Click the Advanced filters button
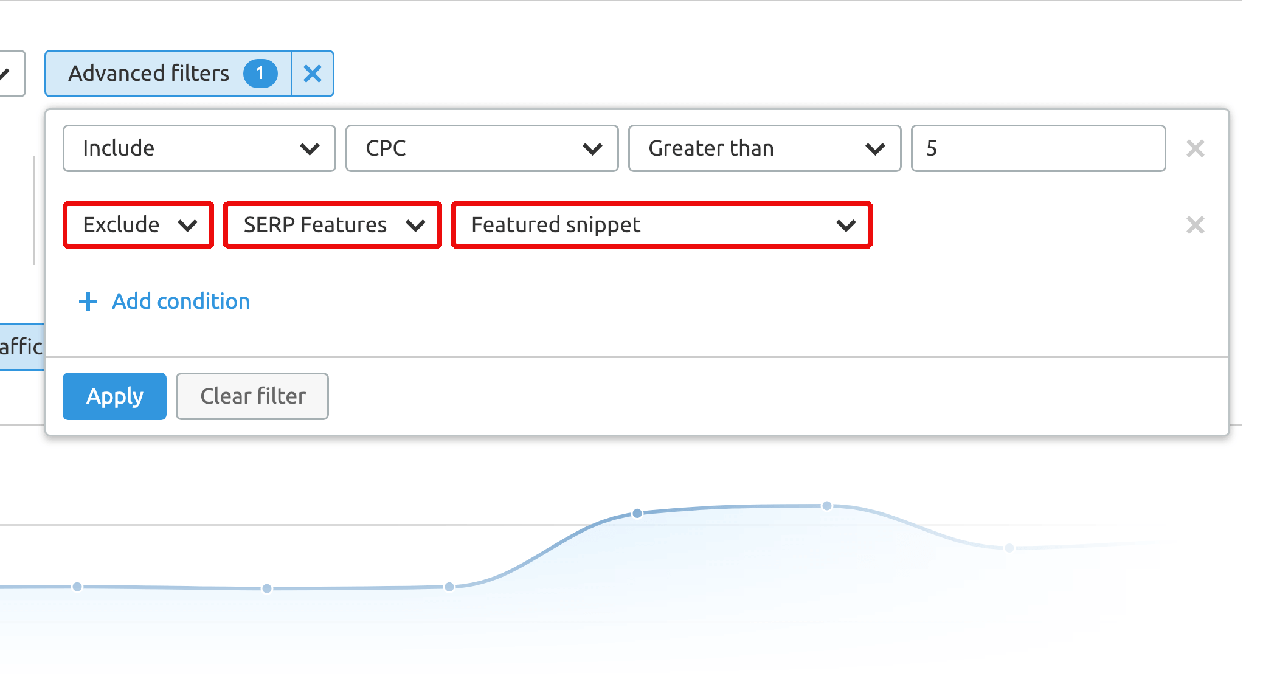 [x=149, y=74]
